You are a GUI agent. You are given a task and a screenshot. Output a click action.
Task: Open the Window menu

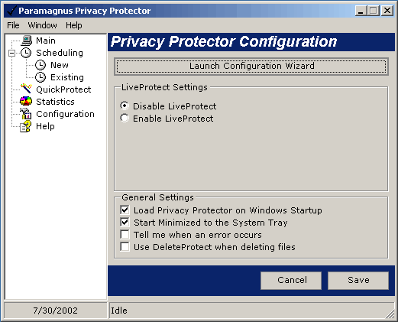43,25
